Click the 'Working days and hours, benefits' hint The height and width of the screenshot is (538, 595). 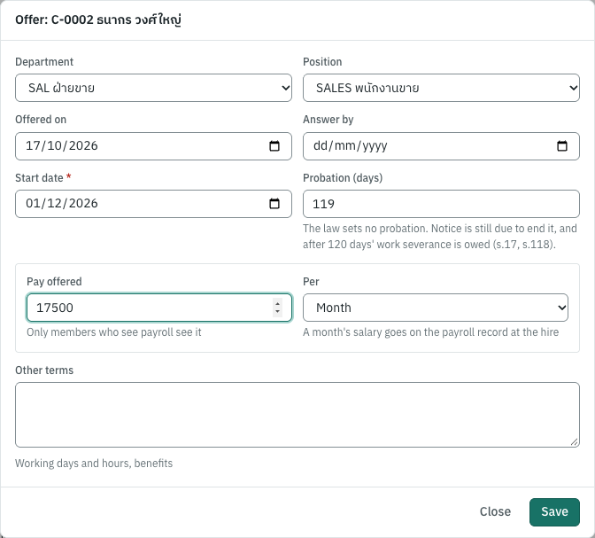(94, 464)
